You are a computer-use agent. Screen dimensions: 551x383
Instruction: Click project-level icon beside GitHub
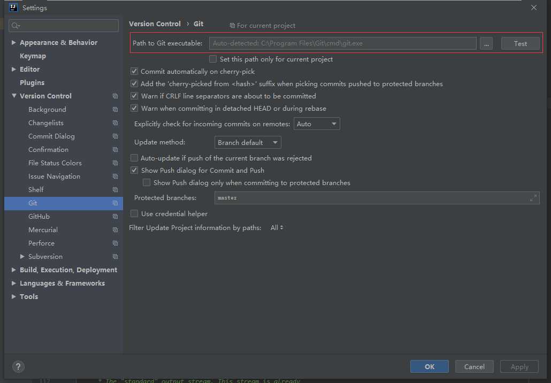tap(115, 217)
